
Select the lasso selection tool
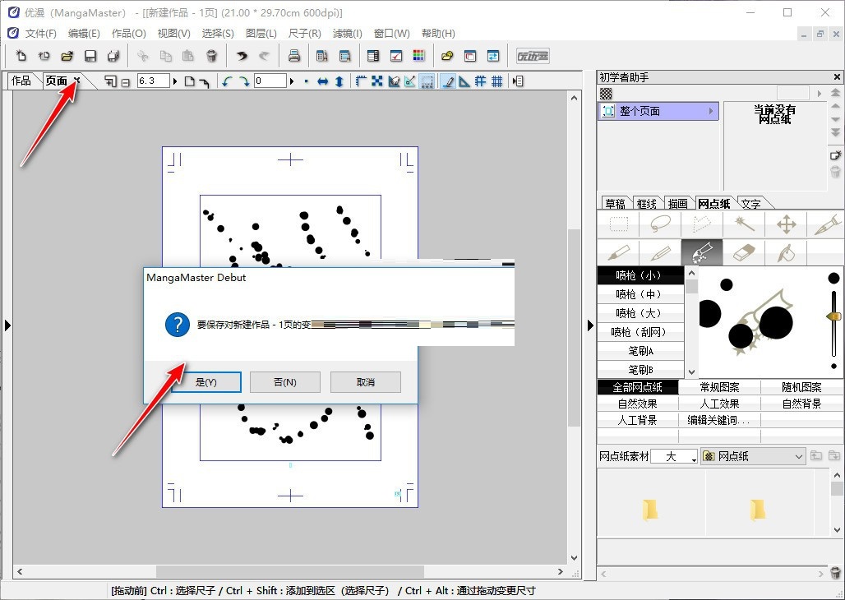[660, 224]
